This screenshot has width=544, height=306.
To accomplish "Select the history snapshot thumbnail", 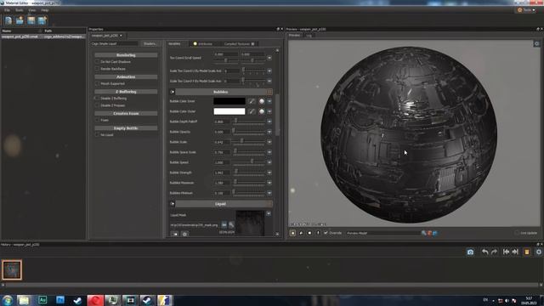I will click(x=12, y=269).
